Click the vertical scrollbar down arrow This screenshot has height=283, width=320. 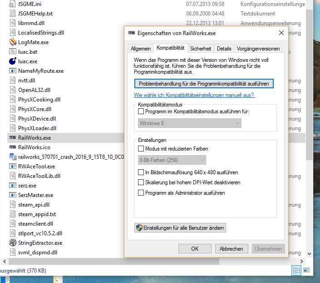[x=310, y=254]
